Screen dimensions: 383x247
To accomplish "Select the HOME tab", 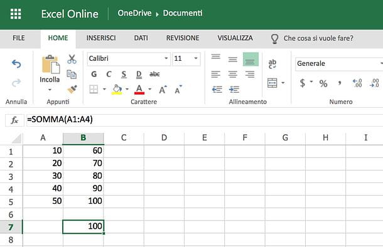I will [x=58, y=38].
